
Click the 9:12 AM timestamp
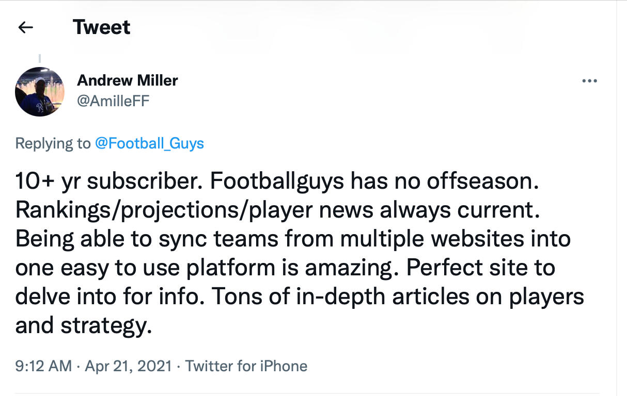(x=43, y=366)
